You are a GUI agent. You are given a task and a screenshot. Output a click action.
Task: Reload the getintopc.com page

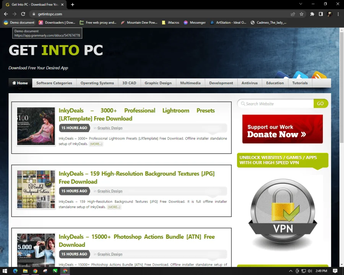pos(23,14)
